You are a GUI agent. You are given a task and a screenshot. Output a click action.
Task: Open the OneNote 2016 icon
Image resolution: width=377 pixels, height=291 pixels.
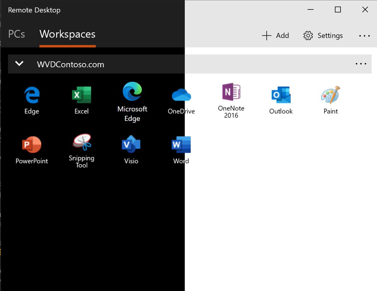coord(231,92)
